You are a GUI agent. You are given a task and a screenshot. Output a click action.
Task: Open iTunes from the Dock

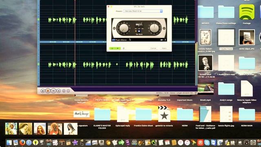[187, 143]
